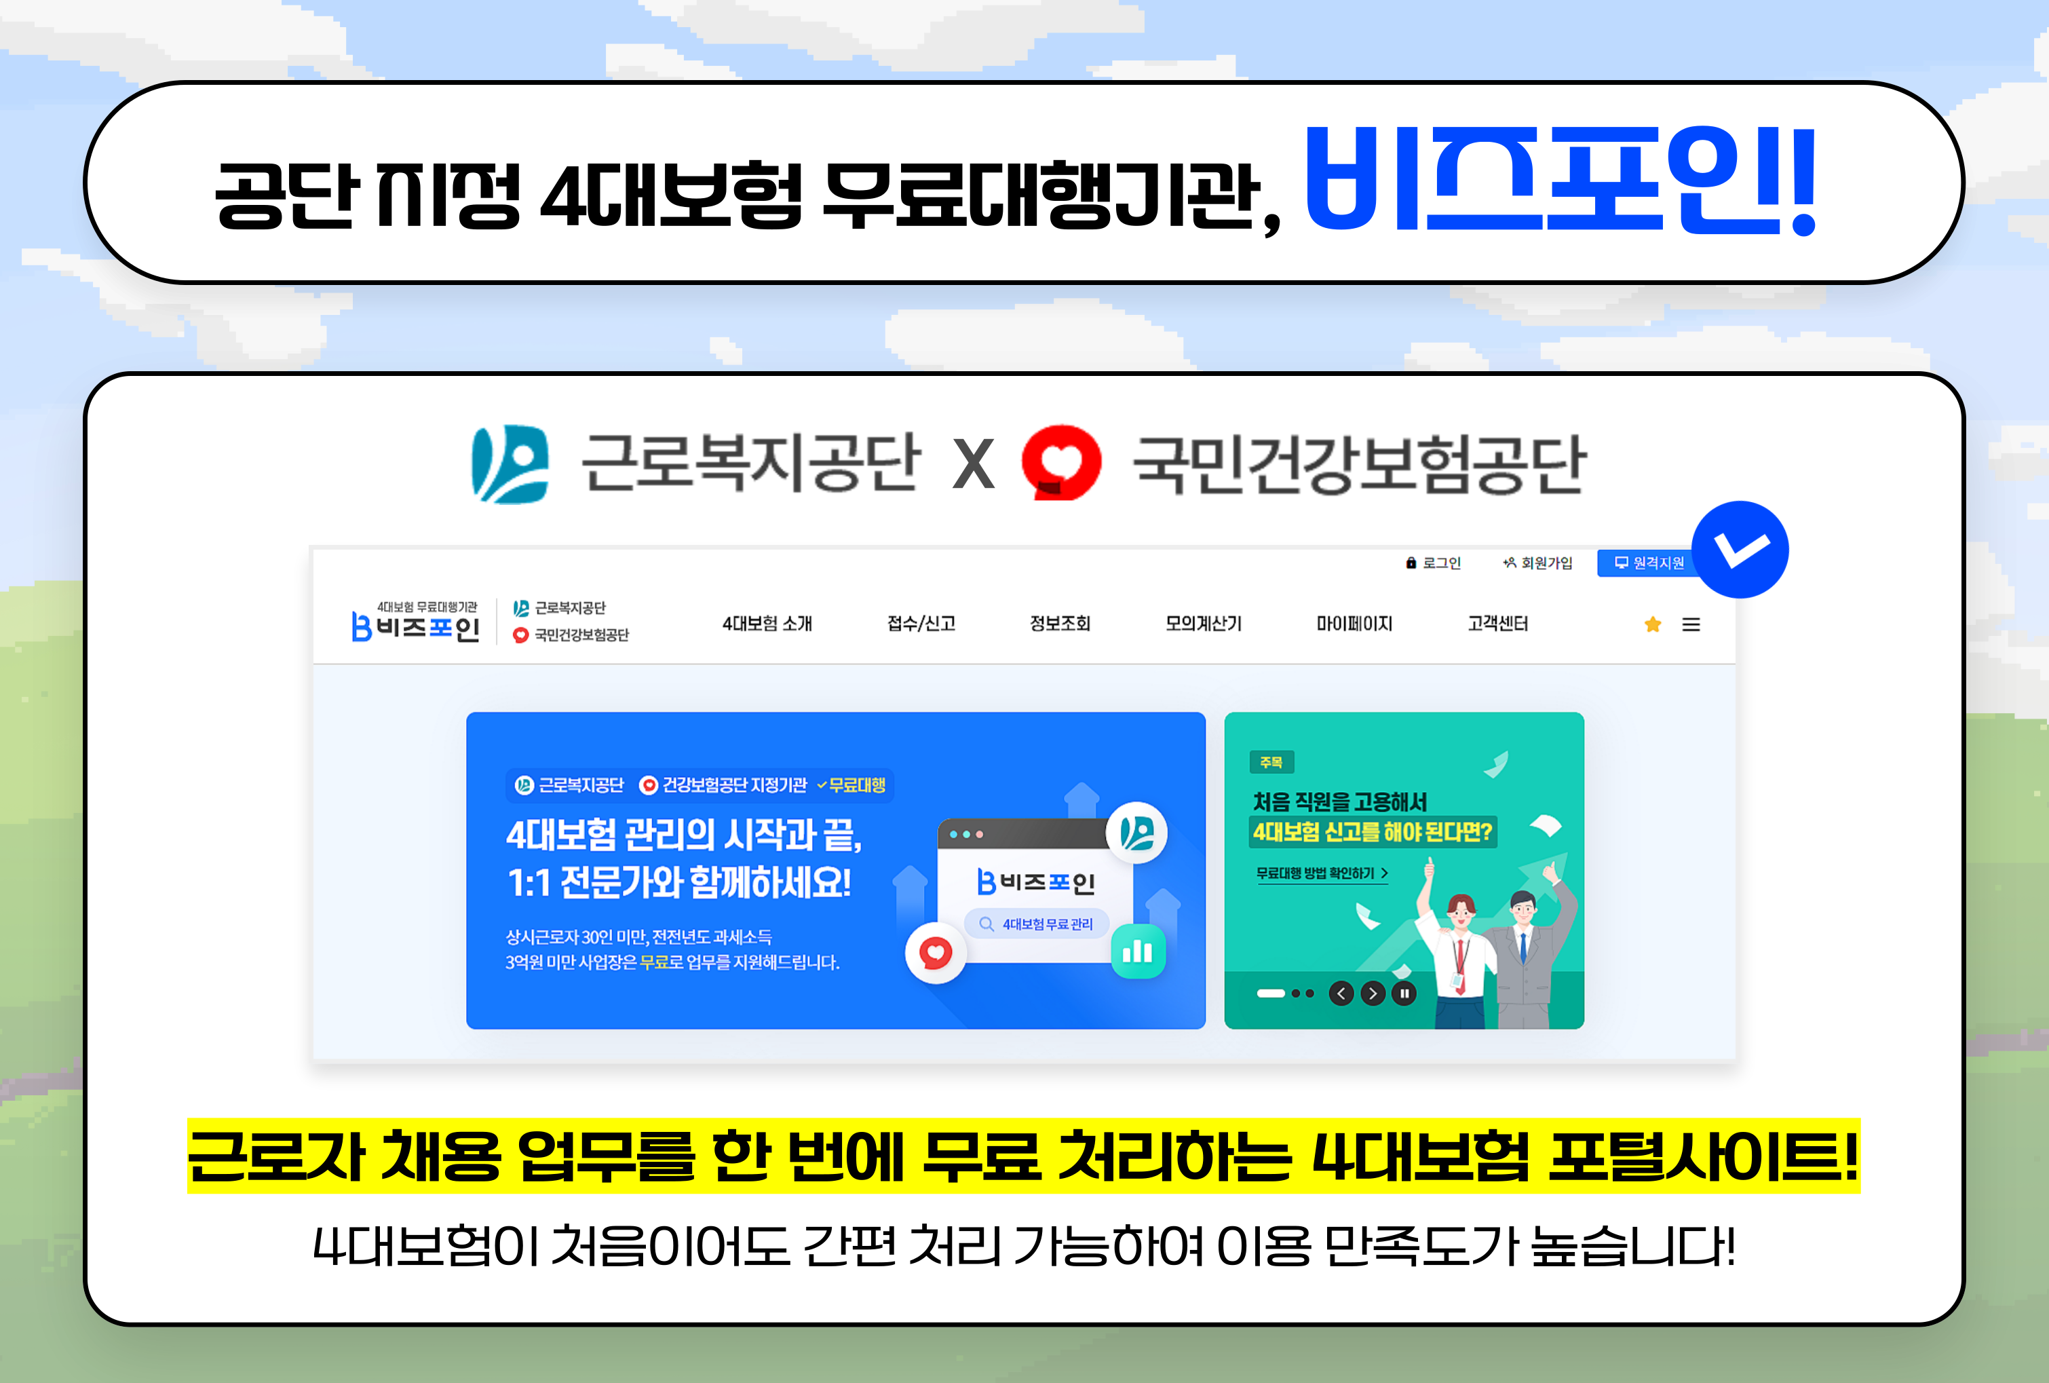Click the green bar chart icon
2049x1383 pixels.
(x=1138, y=951)
